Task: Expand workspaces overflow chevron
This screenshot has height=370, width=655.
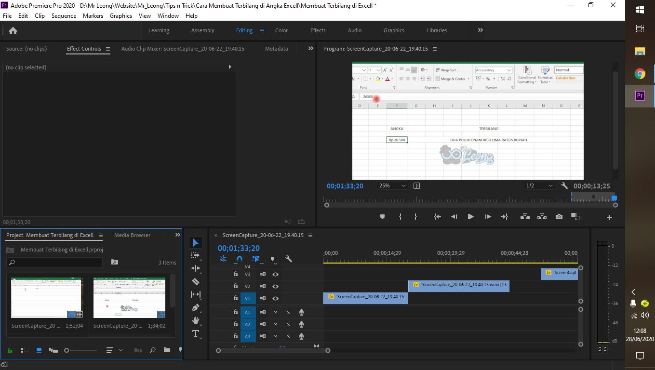Action: [x=480, y=30]
